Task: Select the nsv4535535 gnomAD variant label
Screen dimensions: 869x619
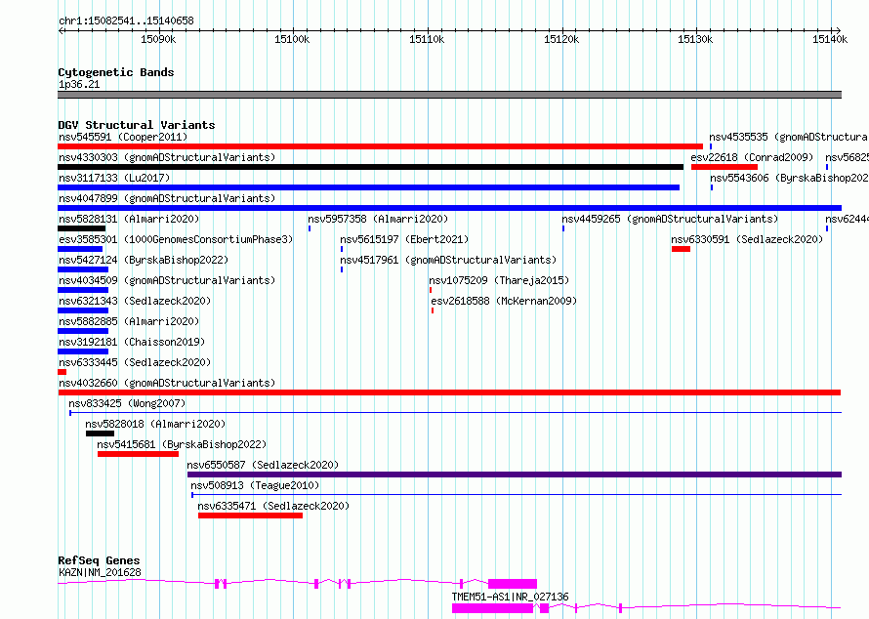Action: coord(789,137)
